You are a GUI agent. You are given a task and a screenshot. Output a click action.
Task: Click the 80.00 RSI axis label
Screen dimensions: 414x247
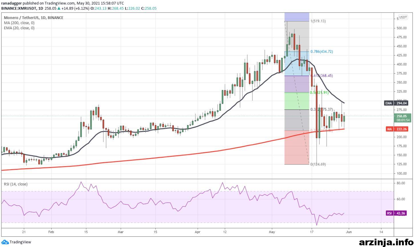tap(401, 183)
